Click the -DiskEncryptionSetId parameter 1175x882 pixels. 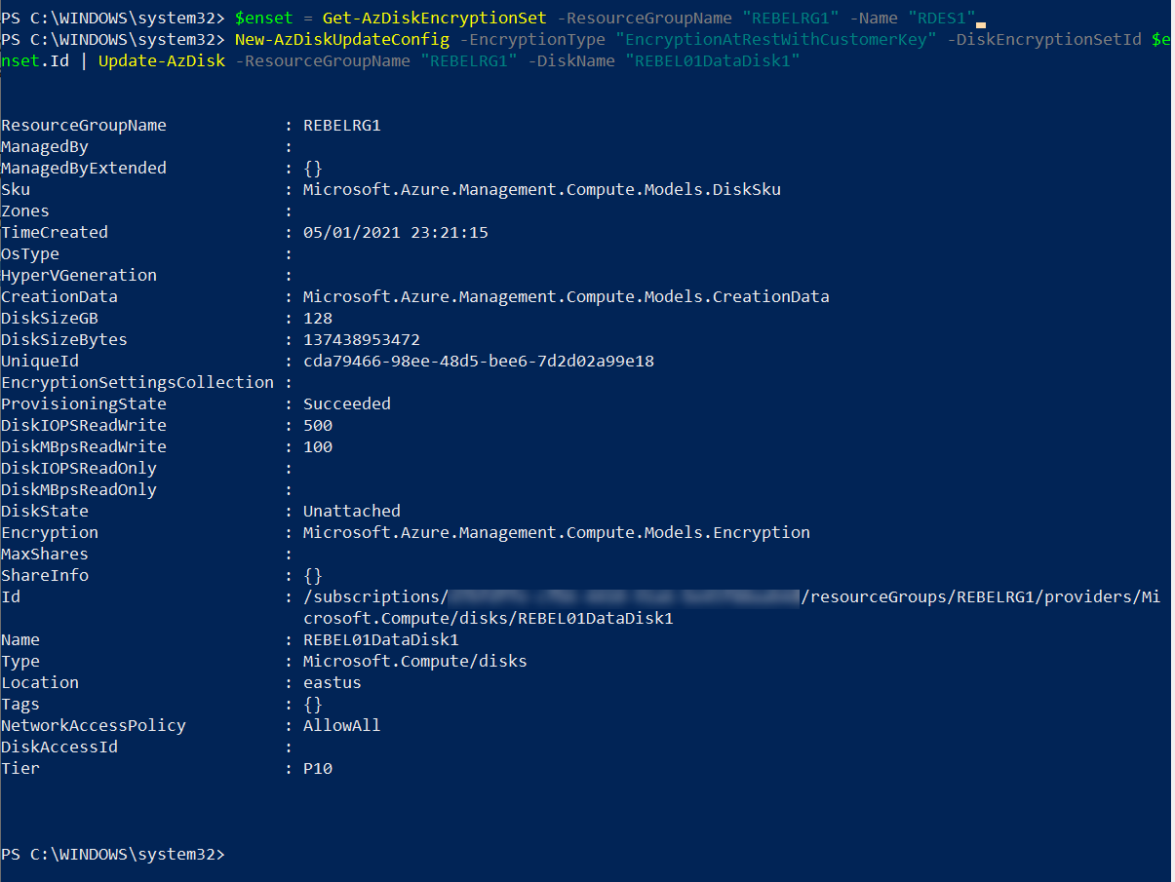pos(1044,40)
